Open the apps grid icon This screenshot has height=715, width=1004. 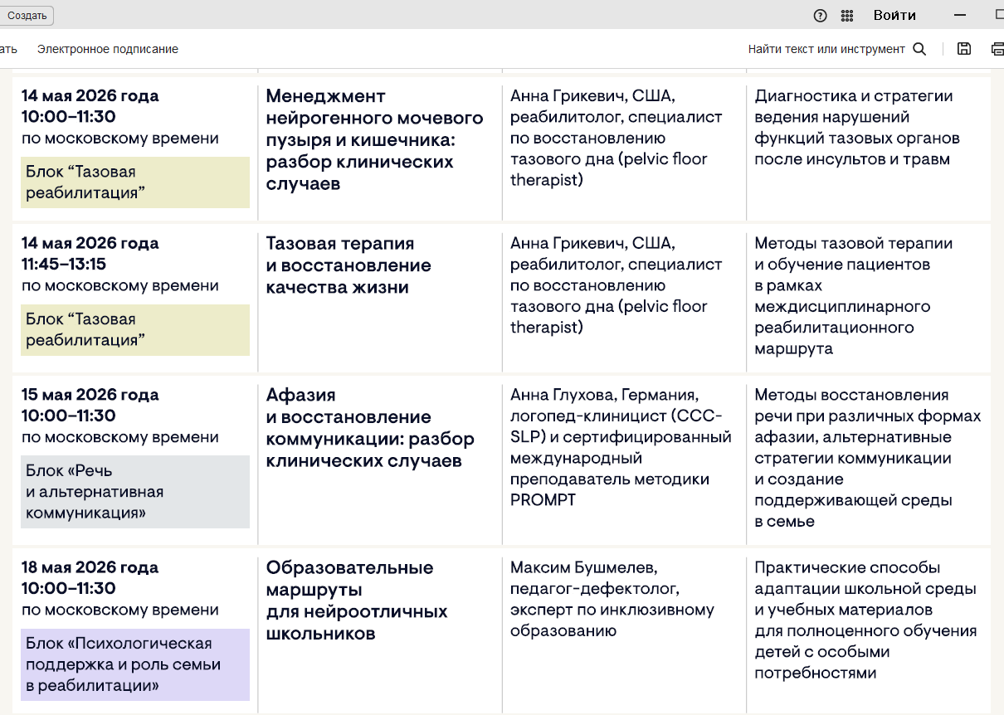(846, 15)
